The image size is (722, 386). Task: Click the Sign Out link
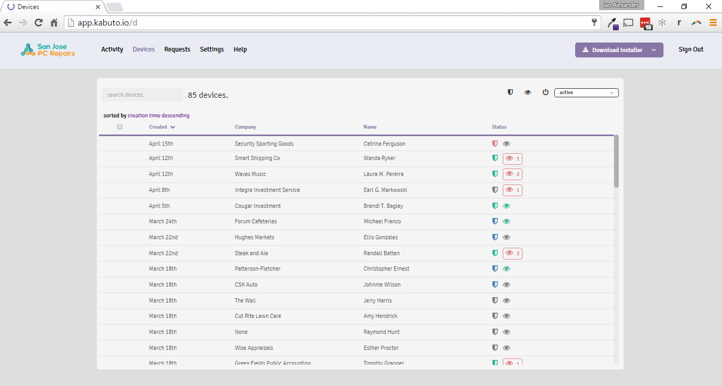tap(691, 49)
